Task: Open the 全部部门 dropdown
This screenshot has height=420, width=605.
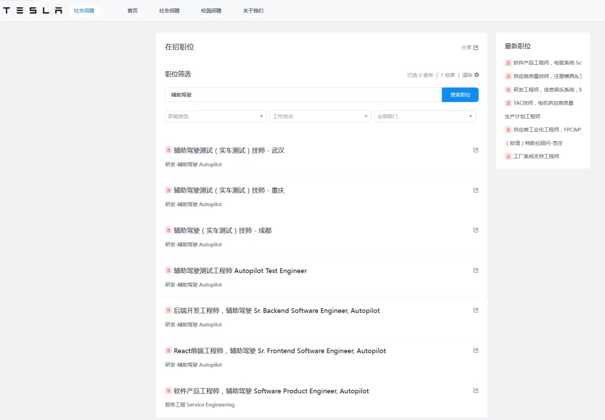Action: click(425, 116)
